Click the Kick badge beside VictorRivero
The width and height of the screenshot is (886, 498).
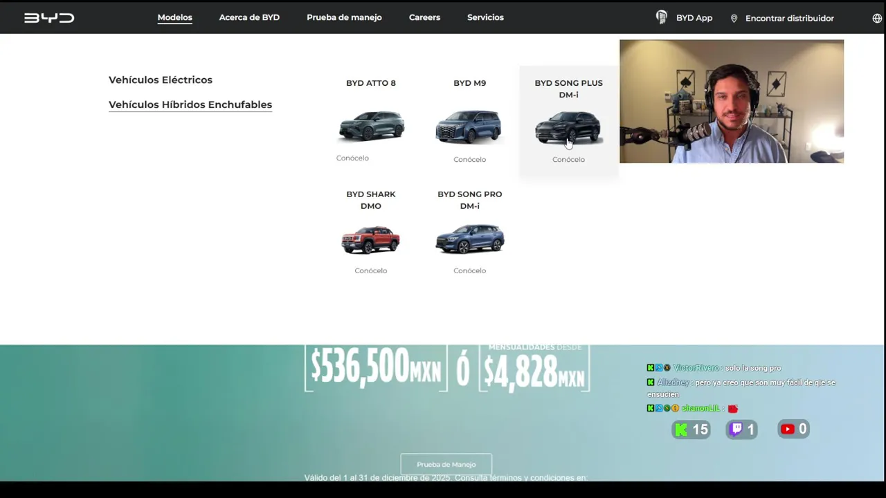(651, 368)
